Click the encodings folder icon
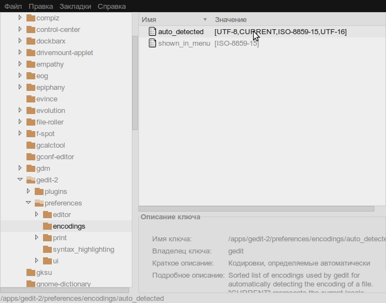The image size is (386, 303). (x=47, y=226)
